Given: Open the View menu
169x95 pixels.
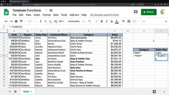Looking at the screenshot, I should coord(28,15).
